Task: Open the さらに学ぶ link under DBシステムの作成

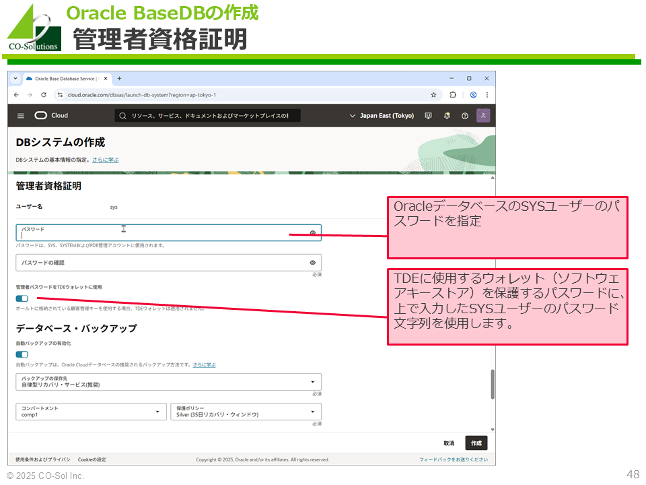Action: pyautogui.click(x=106, y=160)
